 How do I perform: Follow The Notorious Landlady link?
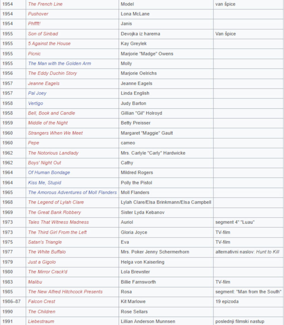[x=53, y=153]
